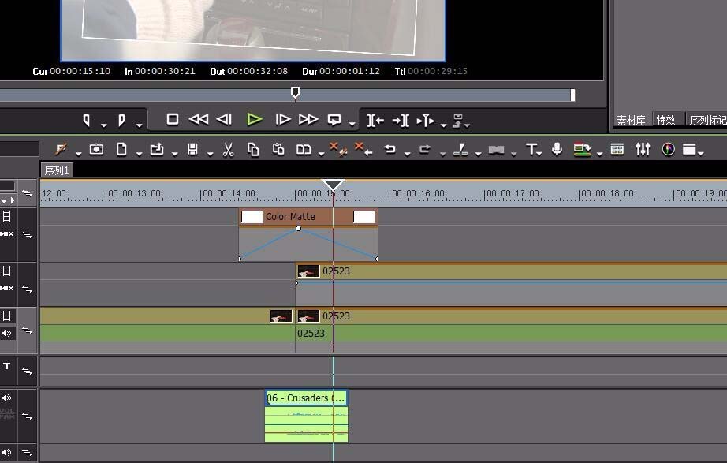This screenshot has height=463, width=727.
Task: Open the audio mixer sliders icon
Action: click(x=643, y=149)
